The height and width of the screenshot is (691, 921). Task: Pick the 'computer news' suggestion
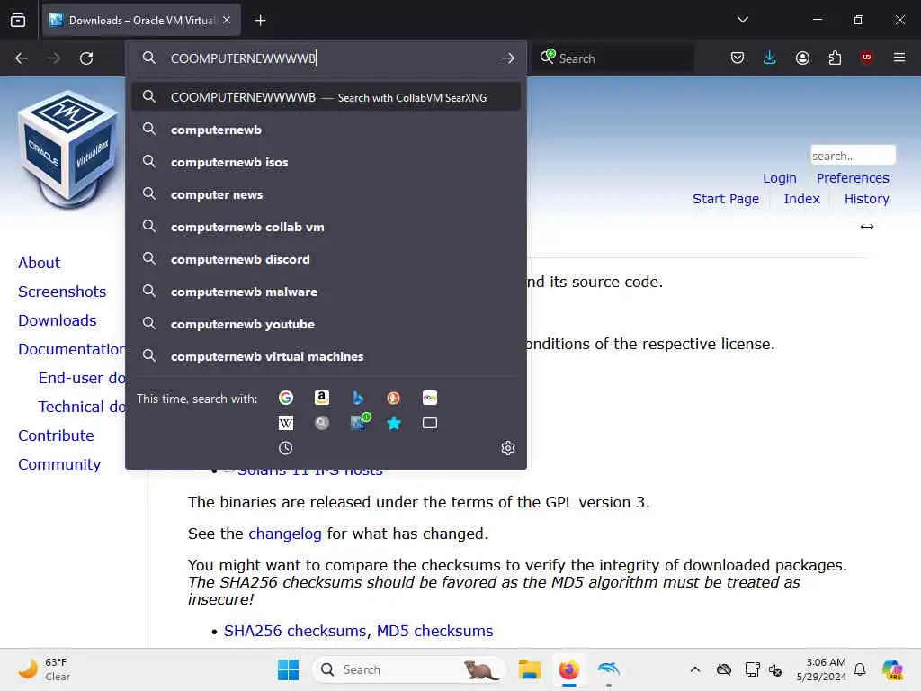[x=326, y=194]
